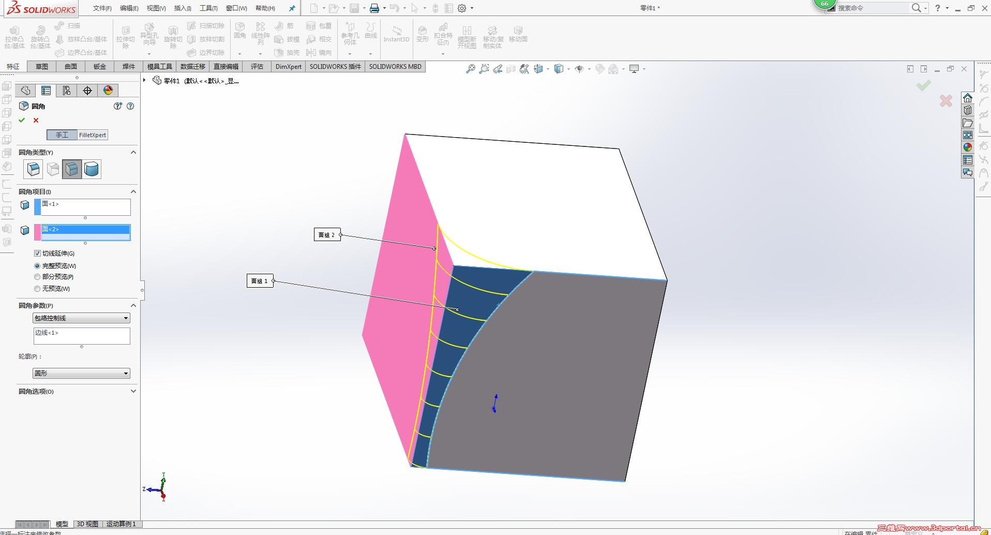Switch to the 钣金 command tab
The height and width of the screenshot is (535, 991).
tap(100, 67)
